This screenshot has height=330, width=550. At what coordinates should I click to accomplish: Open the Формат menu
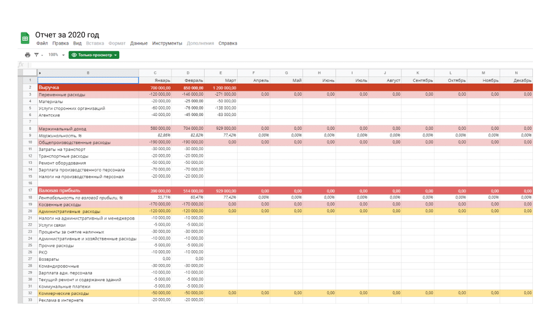point(117,43)
